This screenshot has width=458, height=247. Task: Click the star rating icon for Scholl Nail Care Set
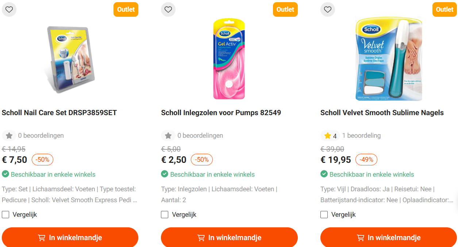[9, 135]
